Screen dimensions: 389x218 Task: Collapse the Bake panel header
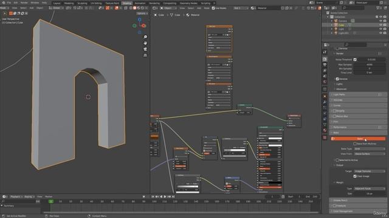coord(358,133)
